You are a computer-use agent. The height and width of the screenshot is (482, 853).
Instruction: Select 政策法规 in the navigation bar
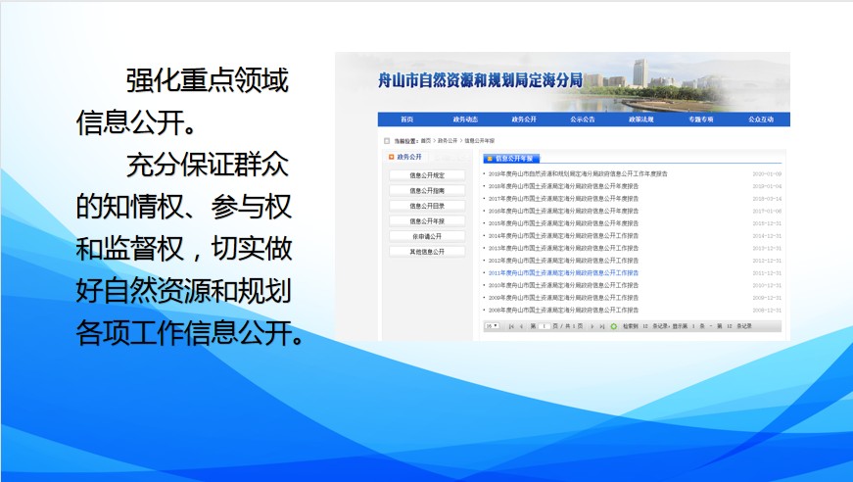tap(642, 120)
